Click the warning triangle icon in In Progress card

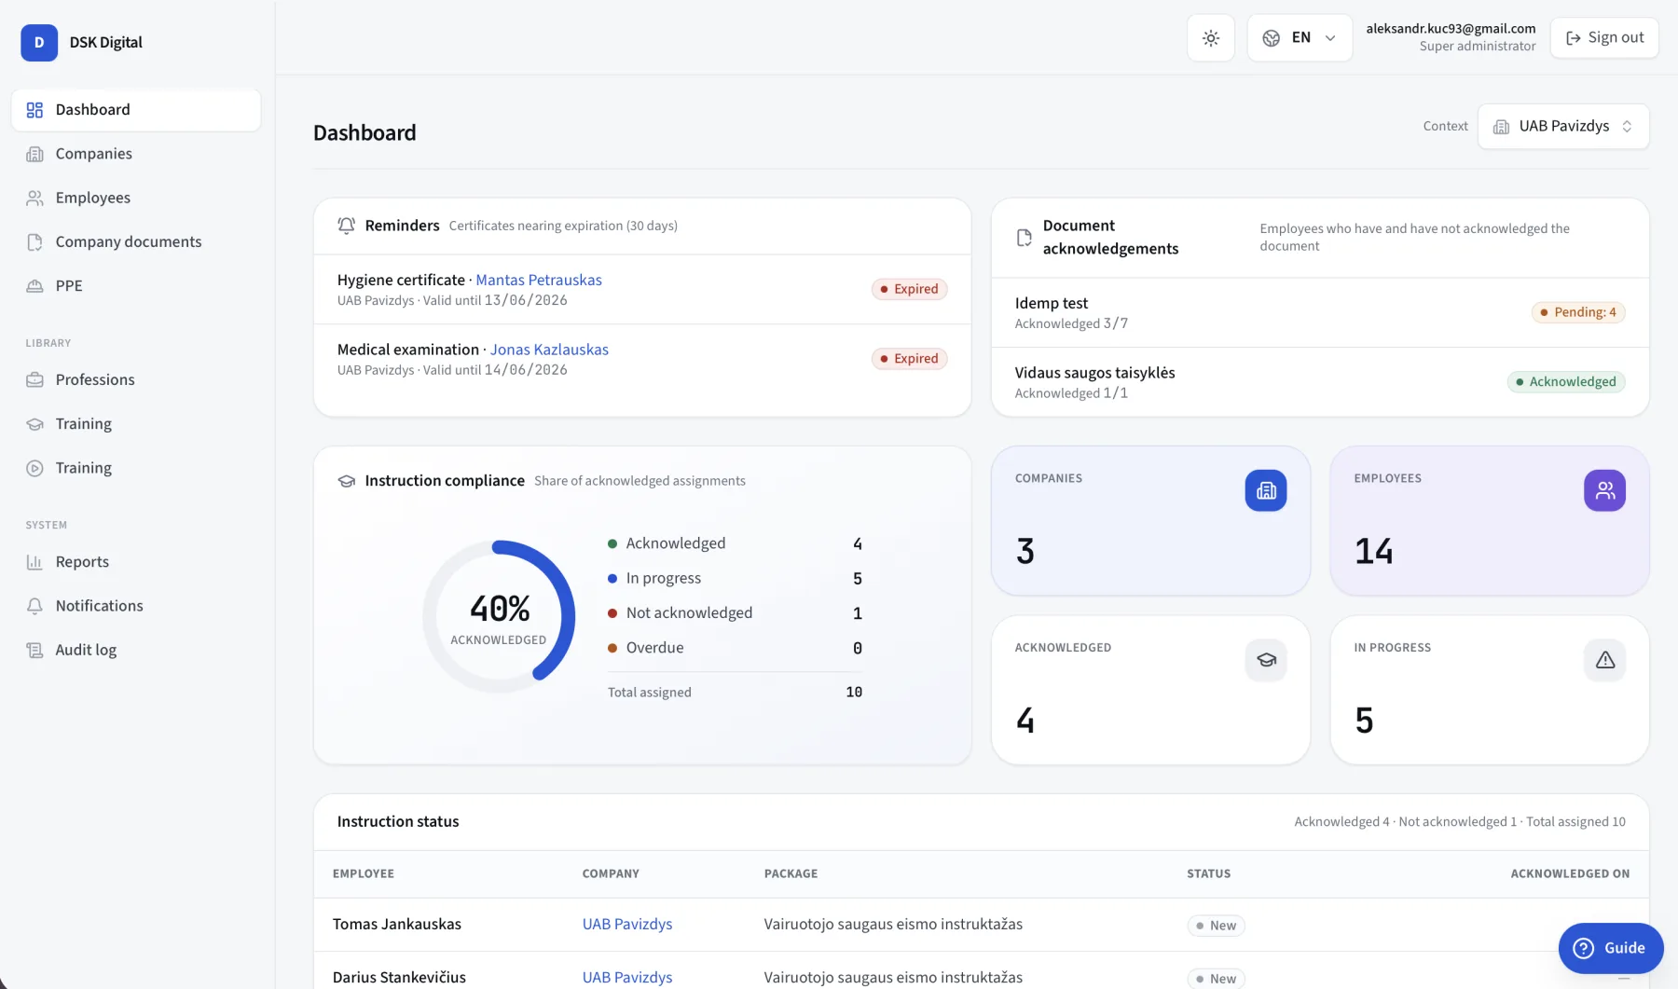tap(1604, 660)
